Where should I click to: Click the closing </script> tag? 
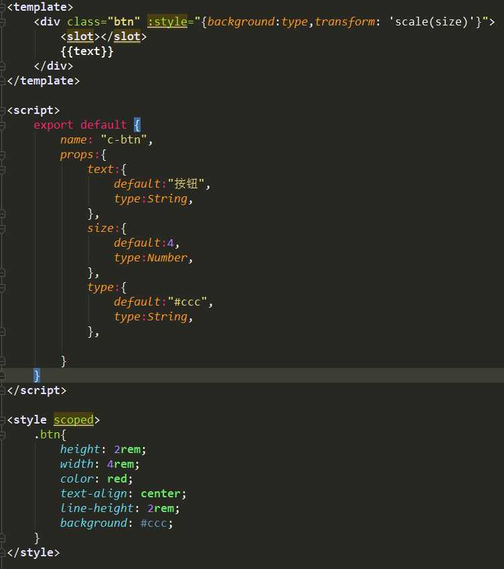[37, 391]
